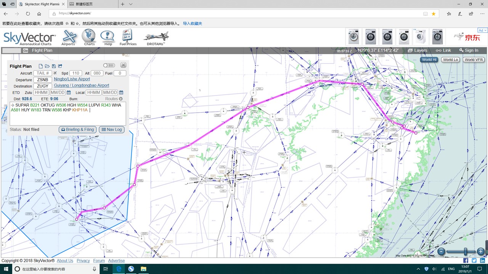Open the Help speech-bubble icon
The height and width of the screenshot is (274, 488).
tap(108, 38)
